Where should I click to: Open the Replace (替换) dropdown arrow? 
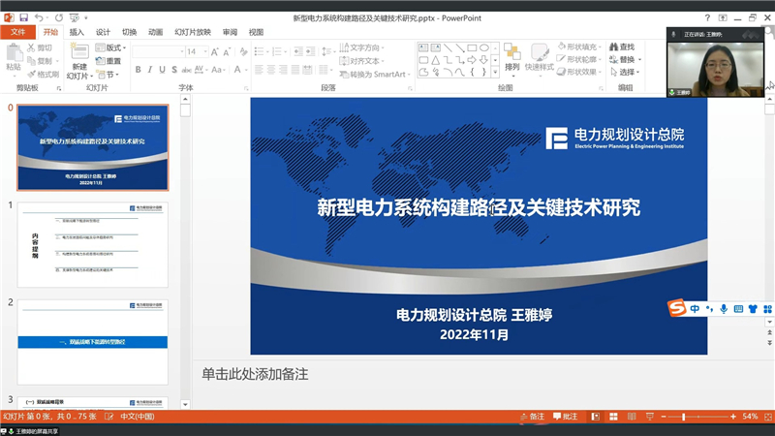(x=640, y=60)
